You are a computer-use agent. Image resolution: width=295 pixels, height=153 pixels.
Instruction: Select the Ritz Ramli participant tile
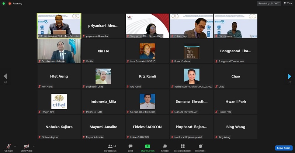coord(147,76)
